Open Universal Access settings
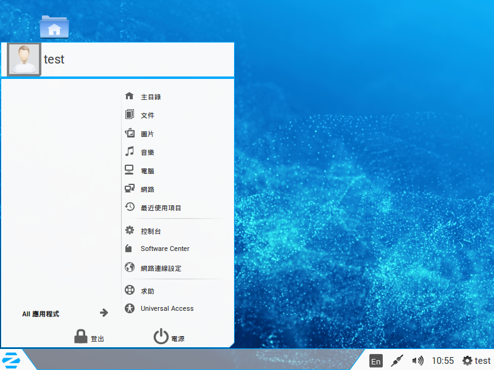 click(x=167, y=308)
